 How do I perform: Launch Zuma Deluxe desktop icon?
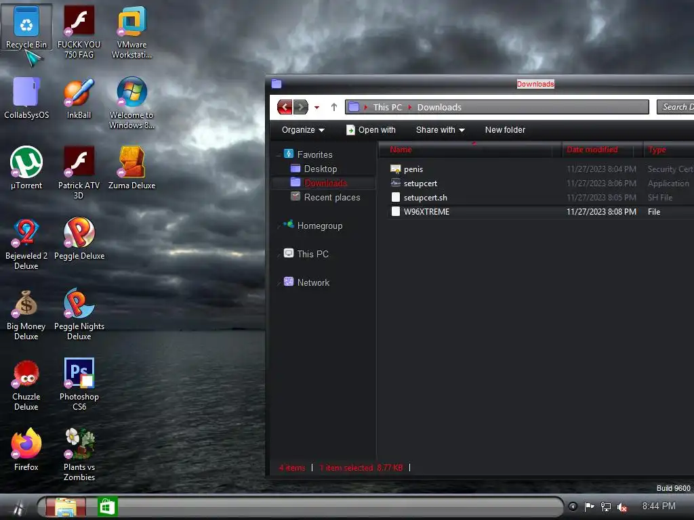pyautogui.click(x=132, y=169)
